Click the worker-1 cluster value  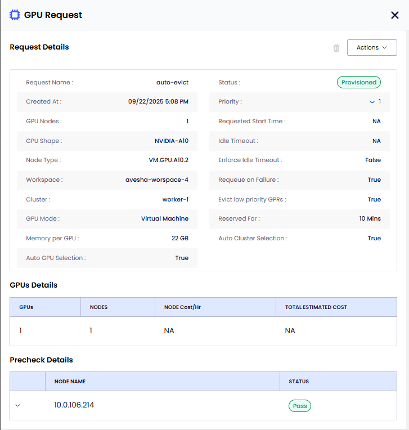pyautogui.click(x=176, y=199)
